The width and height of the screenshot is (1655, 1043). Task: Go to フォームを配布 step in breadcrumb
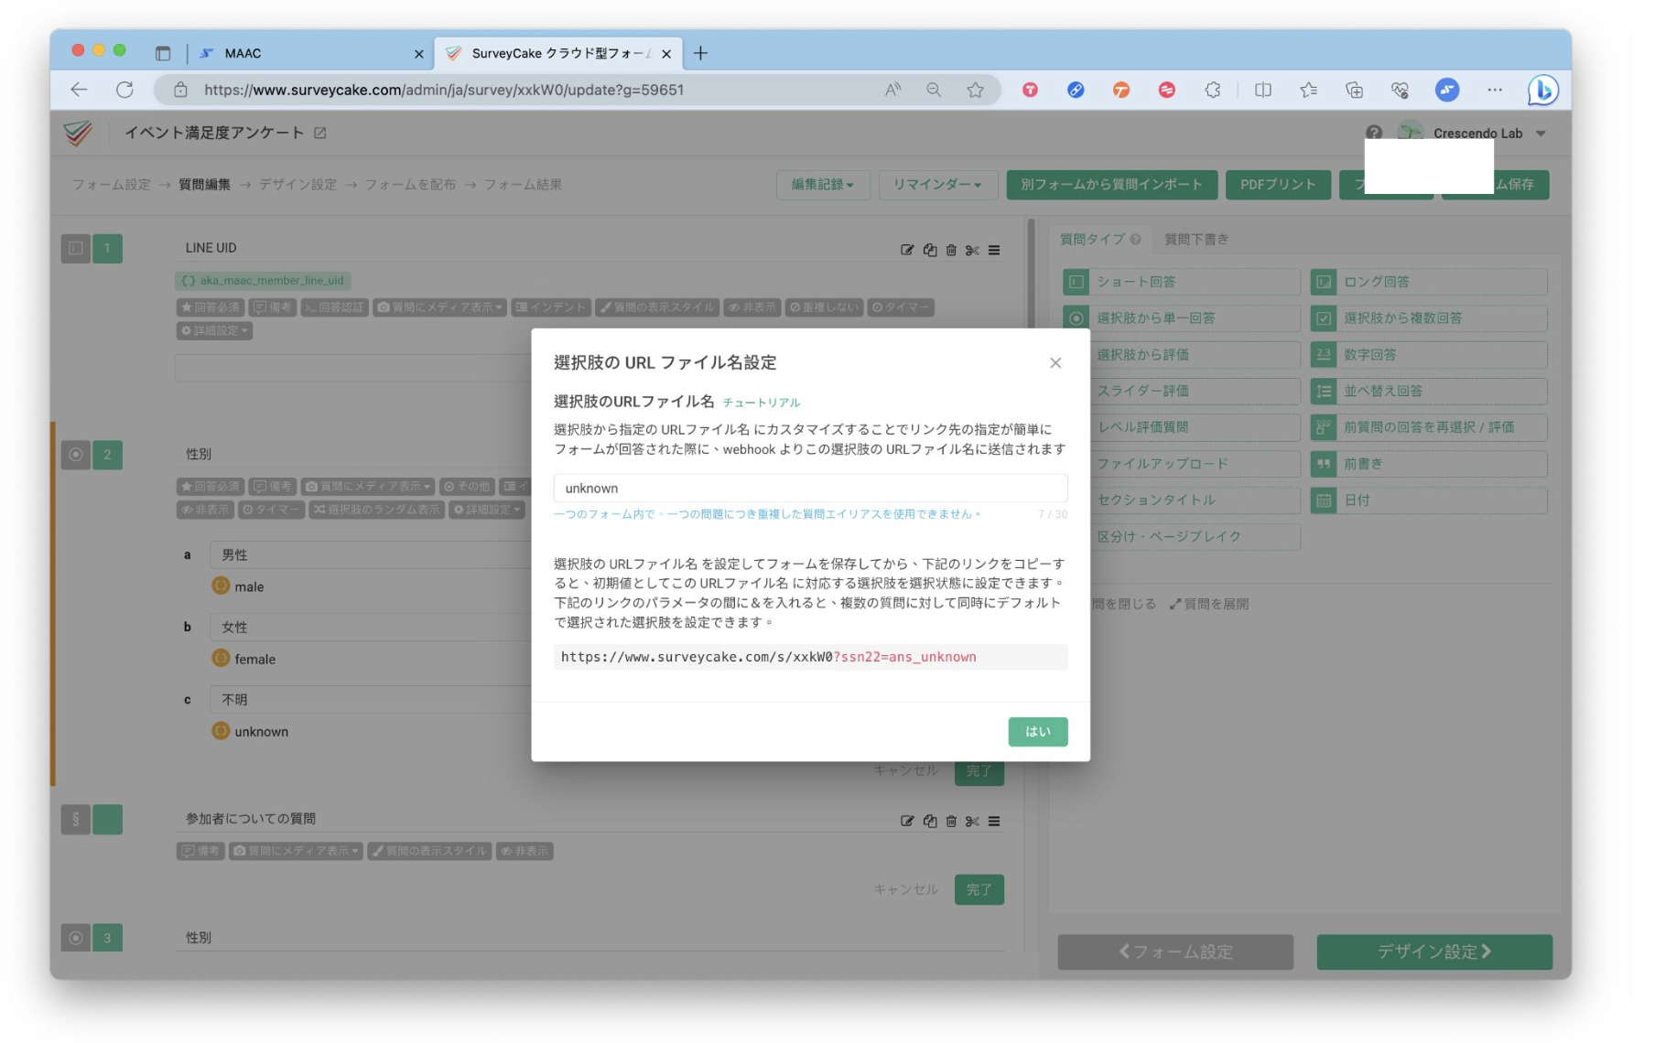click(x=410, y=185)
